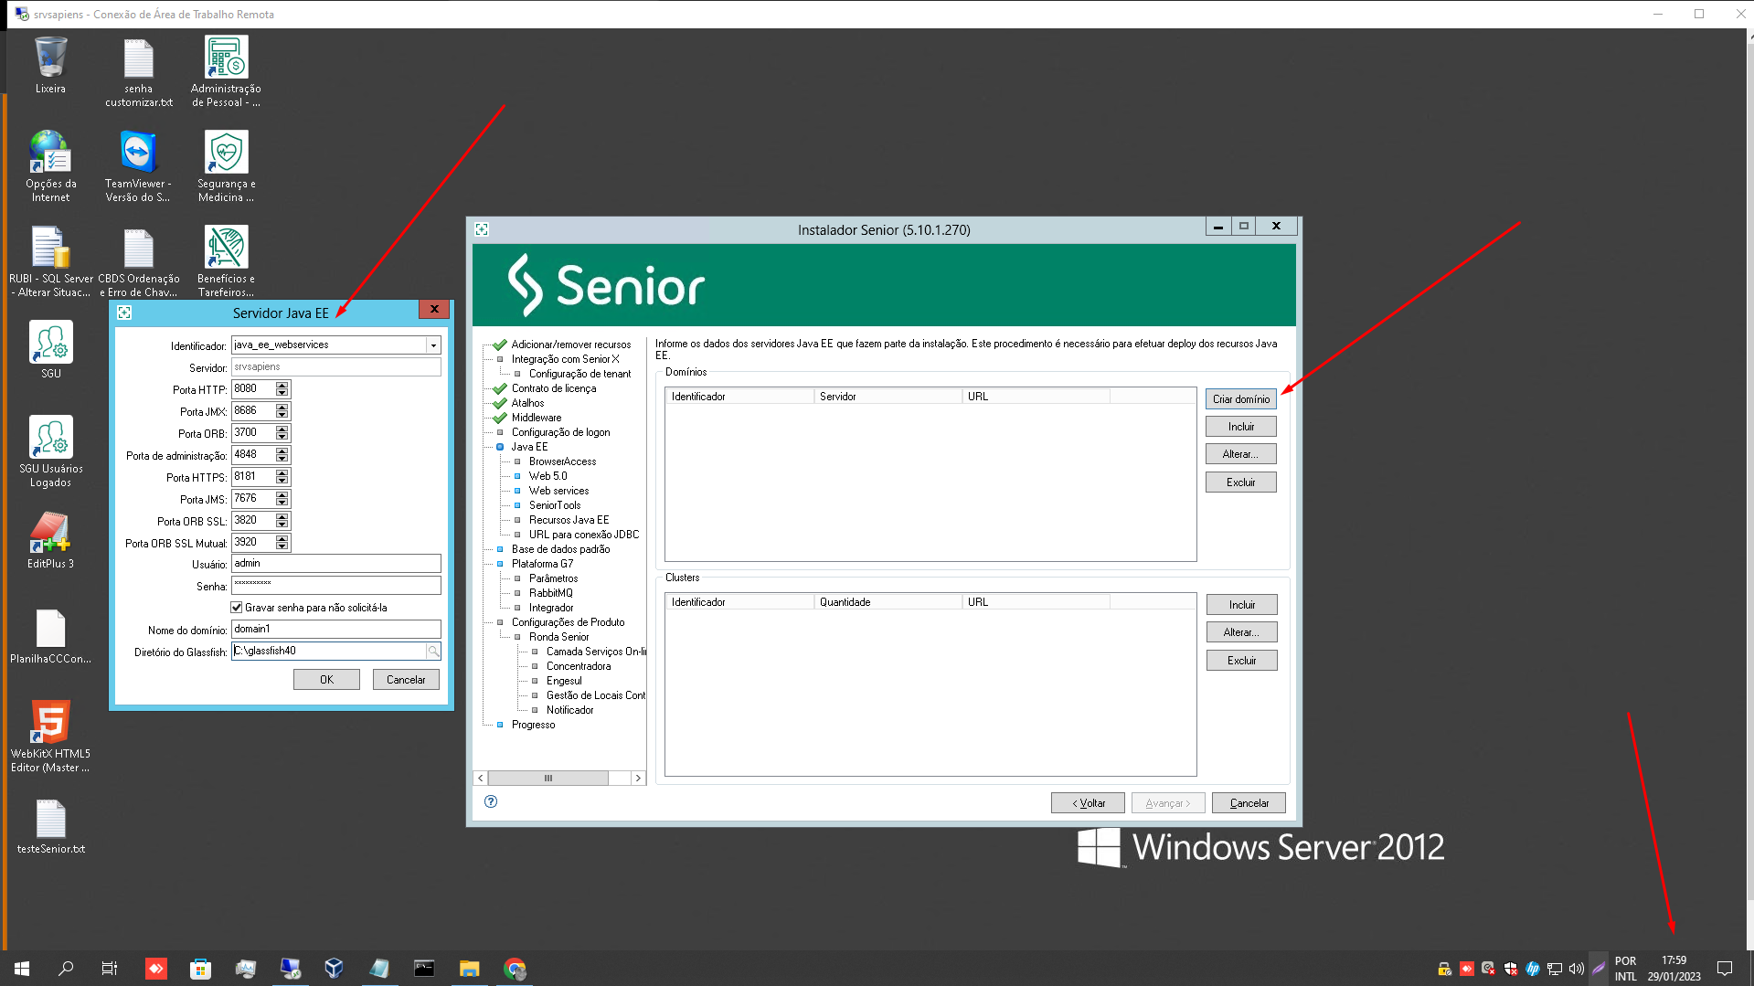Viewport: 1754px width, 986px height.
Task: Launch EditPlus 3 from desktop
Action: [50, 540]
